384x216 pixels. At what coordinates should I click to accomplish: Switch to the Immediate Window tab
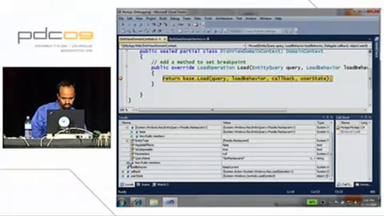[363, 184]
